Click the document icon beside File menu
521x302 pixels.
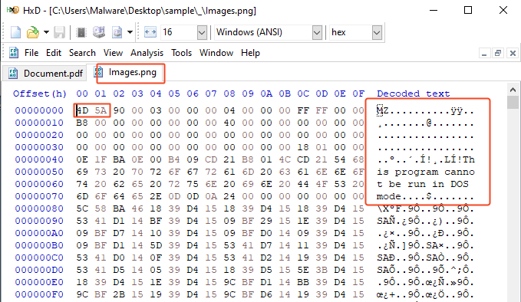click(x=14, y=53)
